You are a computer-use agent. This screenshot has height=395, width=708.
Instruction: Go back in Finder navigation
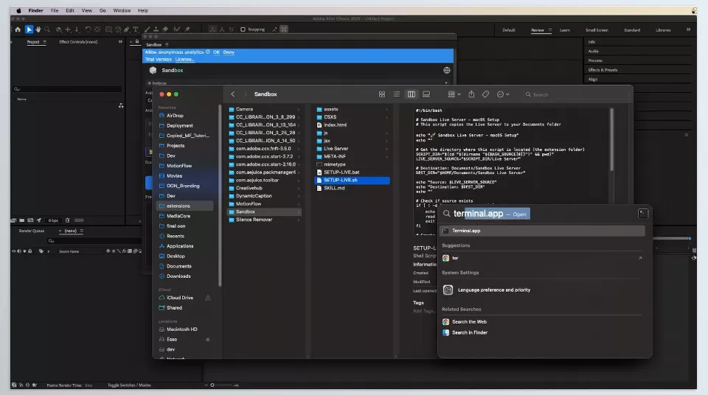pyautogui.click(x=233, y=94)
